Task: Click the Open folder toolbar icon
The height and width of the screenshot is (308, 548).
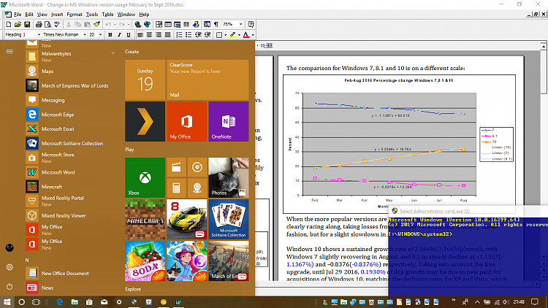Action: coord(18,24)
